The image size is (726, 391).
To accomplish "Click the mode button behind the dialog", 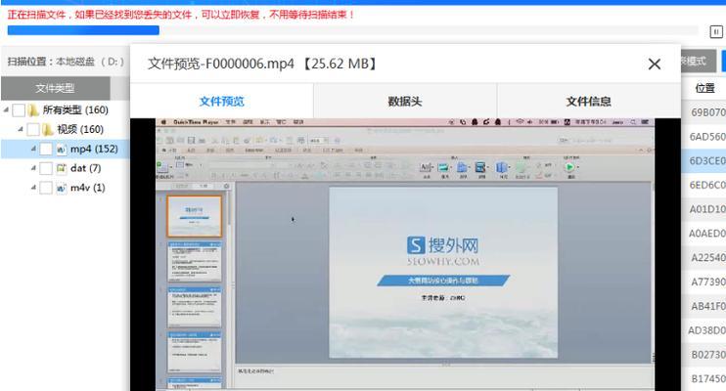I will (700, 61).
